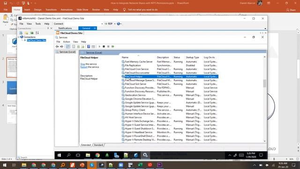Restart service using green restart icon
300x169 pixels.
coord(113,46)
